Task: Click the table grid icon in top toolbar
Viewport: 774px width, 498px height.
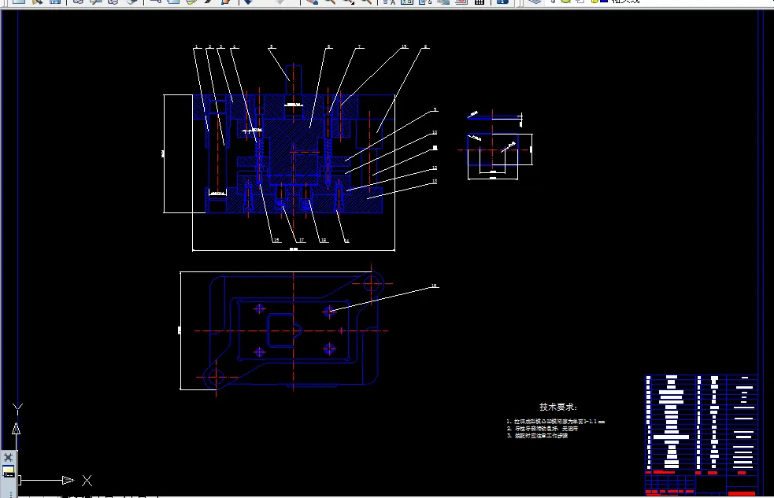Action: (479, 2)
